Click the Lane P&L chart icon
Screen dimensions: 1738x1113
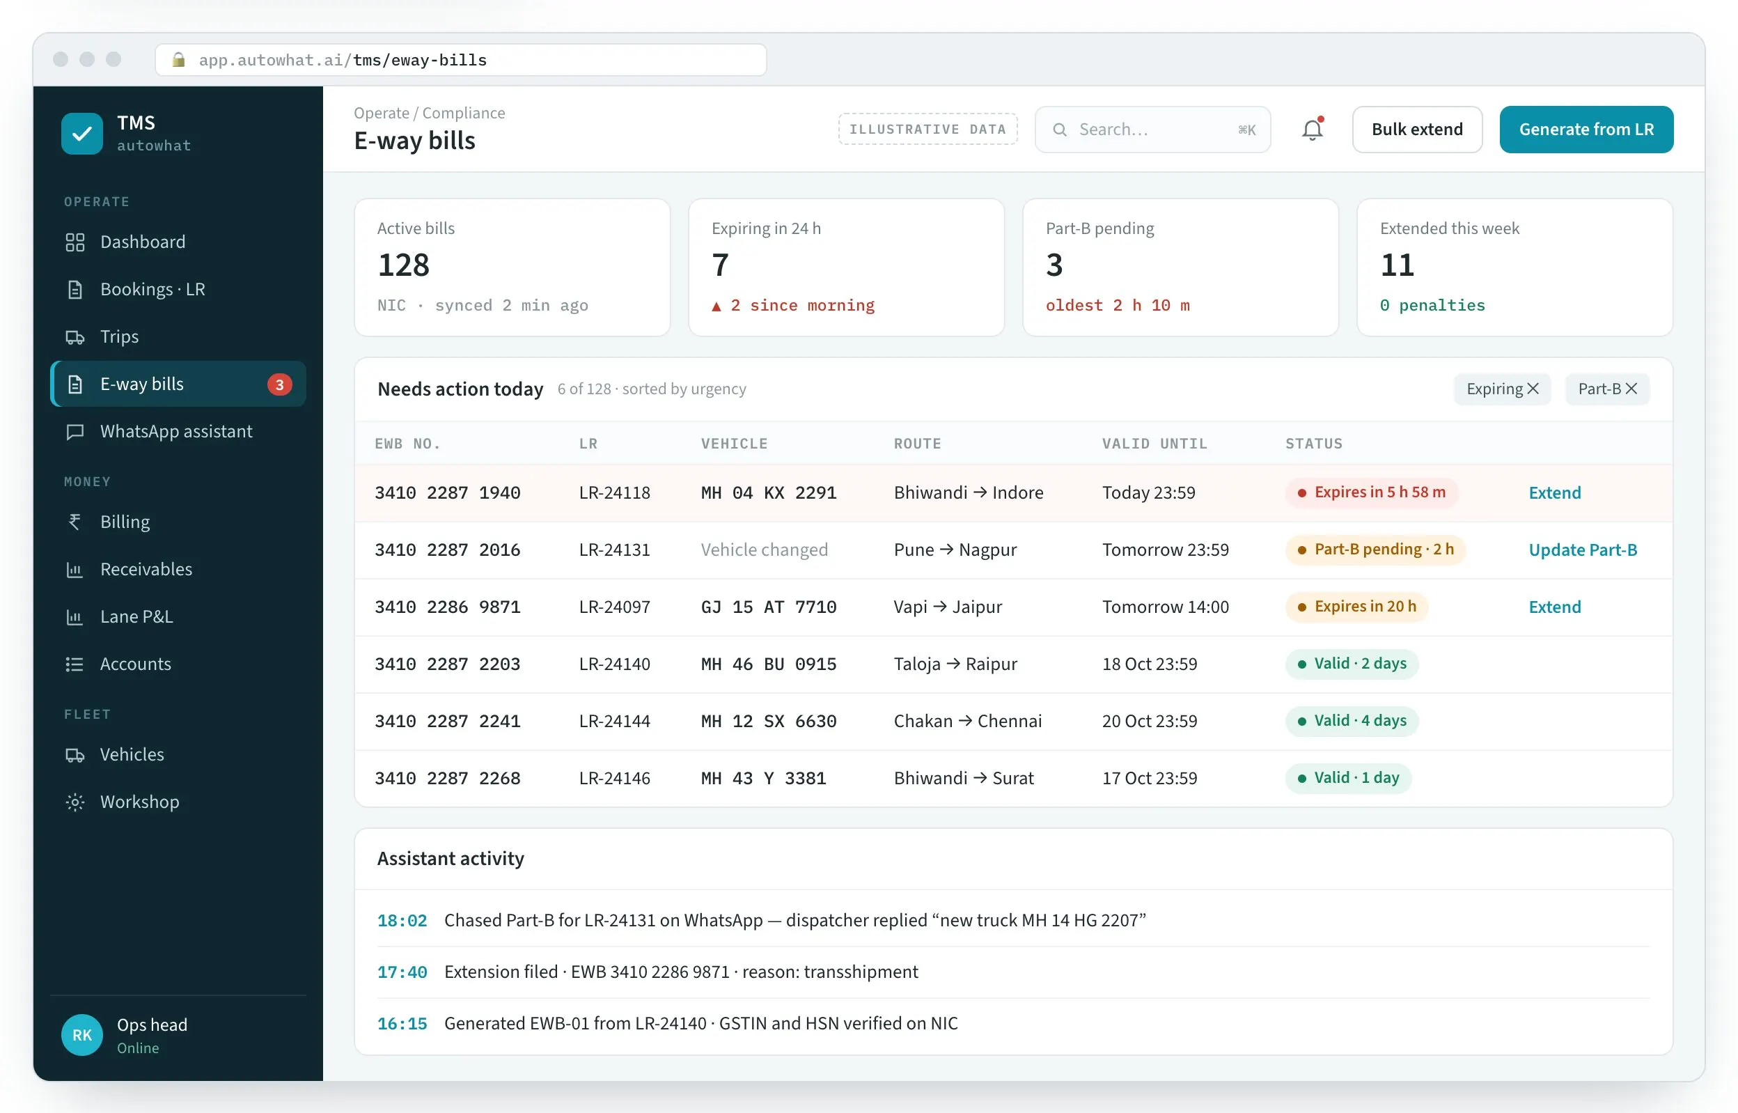point(75,616)
